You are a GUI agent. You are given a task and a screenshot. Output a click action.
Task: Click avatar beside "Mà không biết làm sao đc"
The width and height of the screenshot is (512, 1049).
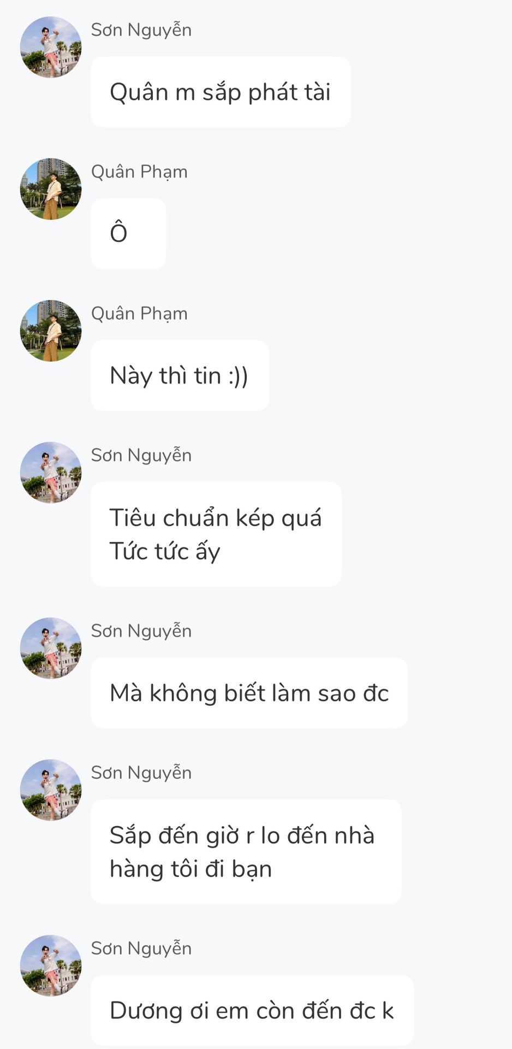point(51,648)
